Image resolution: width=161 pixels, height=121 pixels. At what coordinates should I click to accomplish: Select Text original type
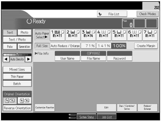[10, 32]
